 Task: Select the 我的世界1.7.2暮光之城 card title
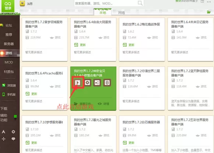click(92, 122)
